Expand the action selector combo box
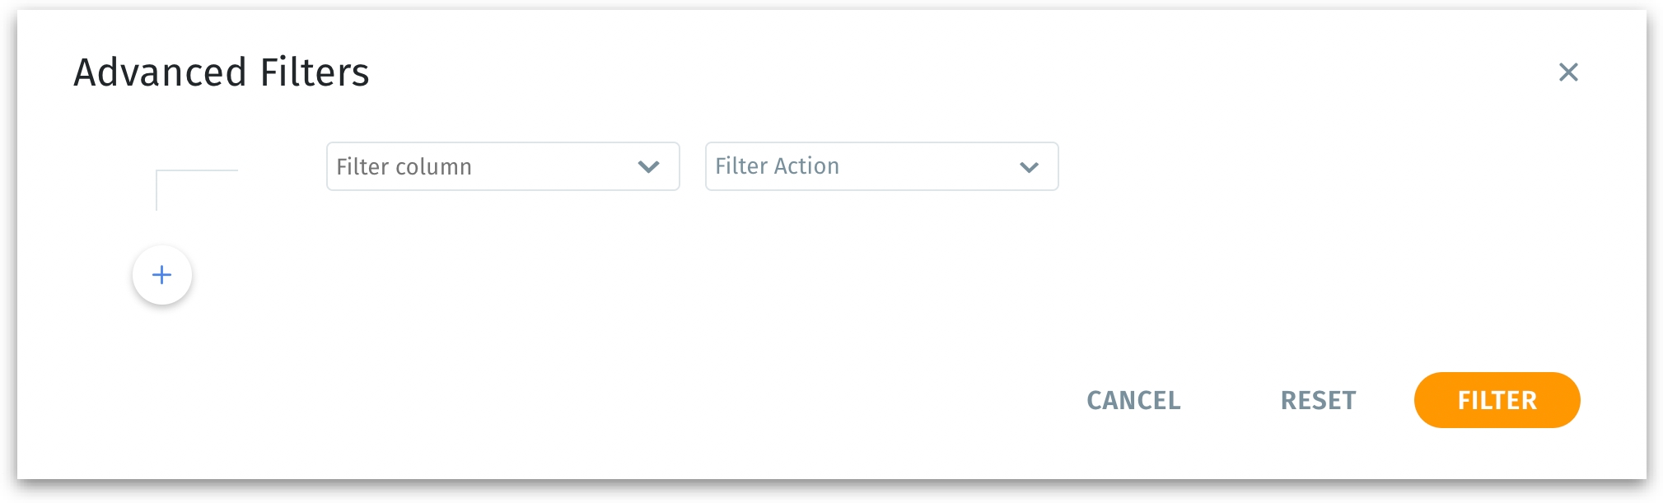Screen dimensions: 1663x503 (x=881, y=166)
